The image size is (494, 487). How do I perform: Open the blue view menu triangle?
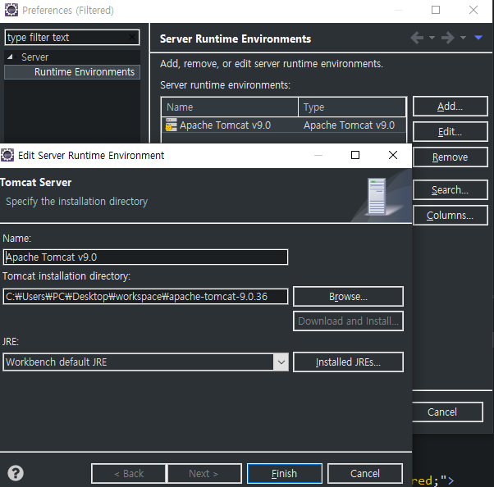pyautogui.click(x=478, y=38)
